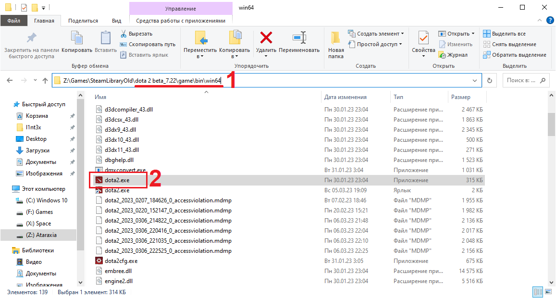Expand the address bar history dropdown
The width and height of the screenshot is (556, 298).
point(475,81)
